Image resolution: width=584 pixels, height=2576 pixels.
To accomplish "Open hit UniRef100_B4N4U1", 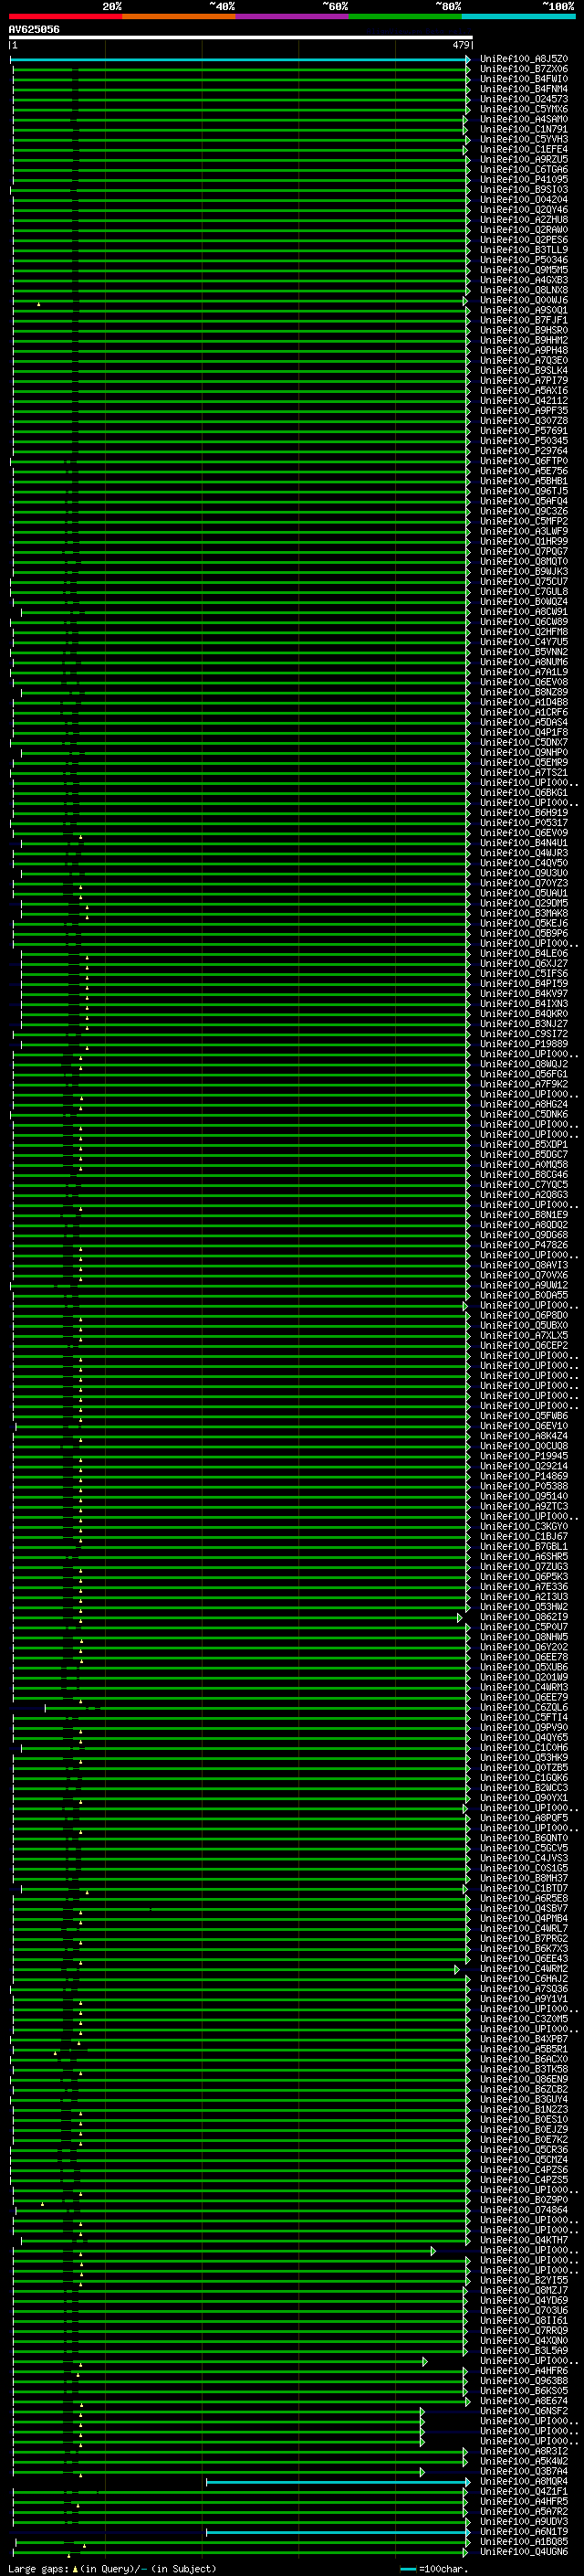I will [x=524, y=843].
